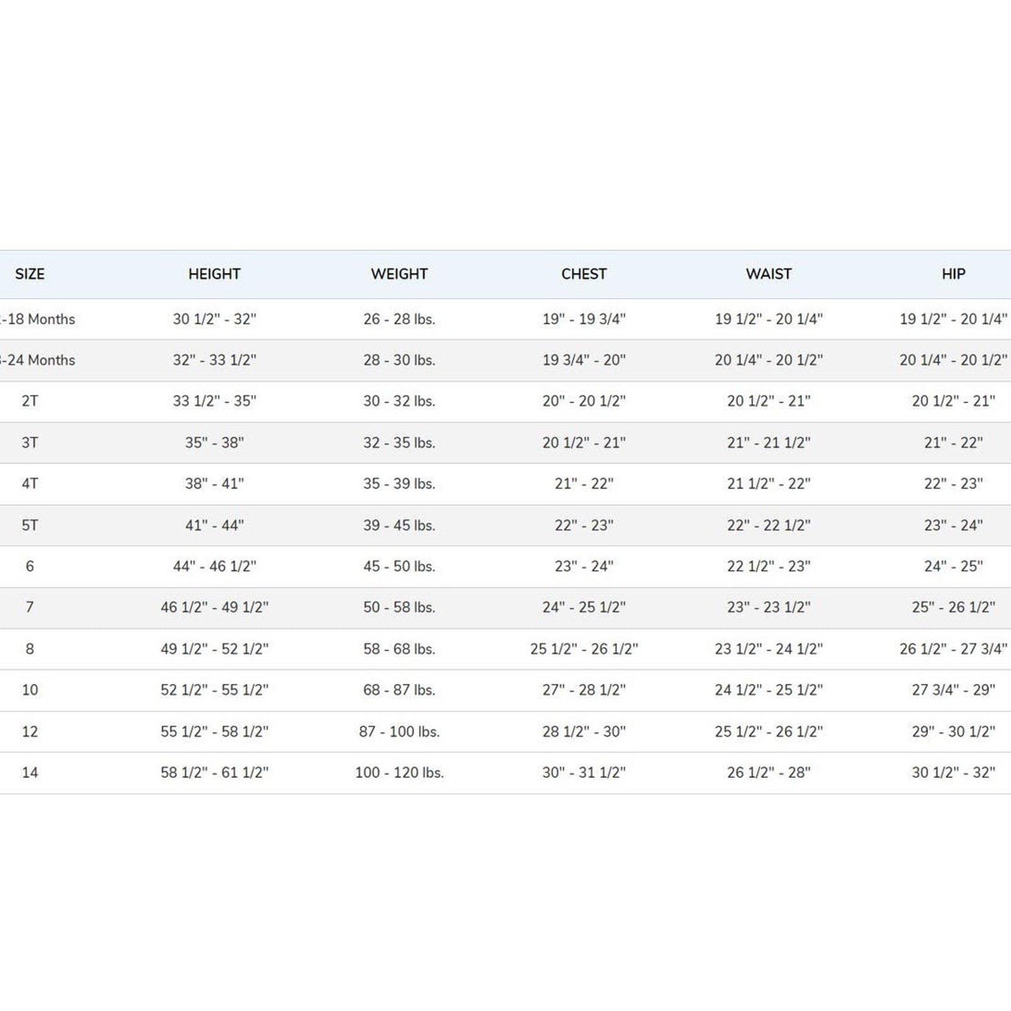Click the SIZE column header
Screen dimensions: 1011x1011
point(30,274)
